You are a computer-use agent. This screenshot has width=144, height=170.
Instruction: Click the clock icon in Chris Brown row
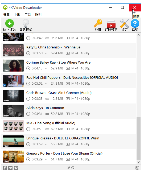point(28,99)
